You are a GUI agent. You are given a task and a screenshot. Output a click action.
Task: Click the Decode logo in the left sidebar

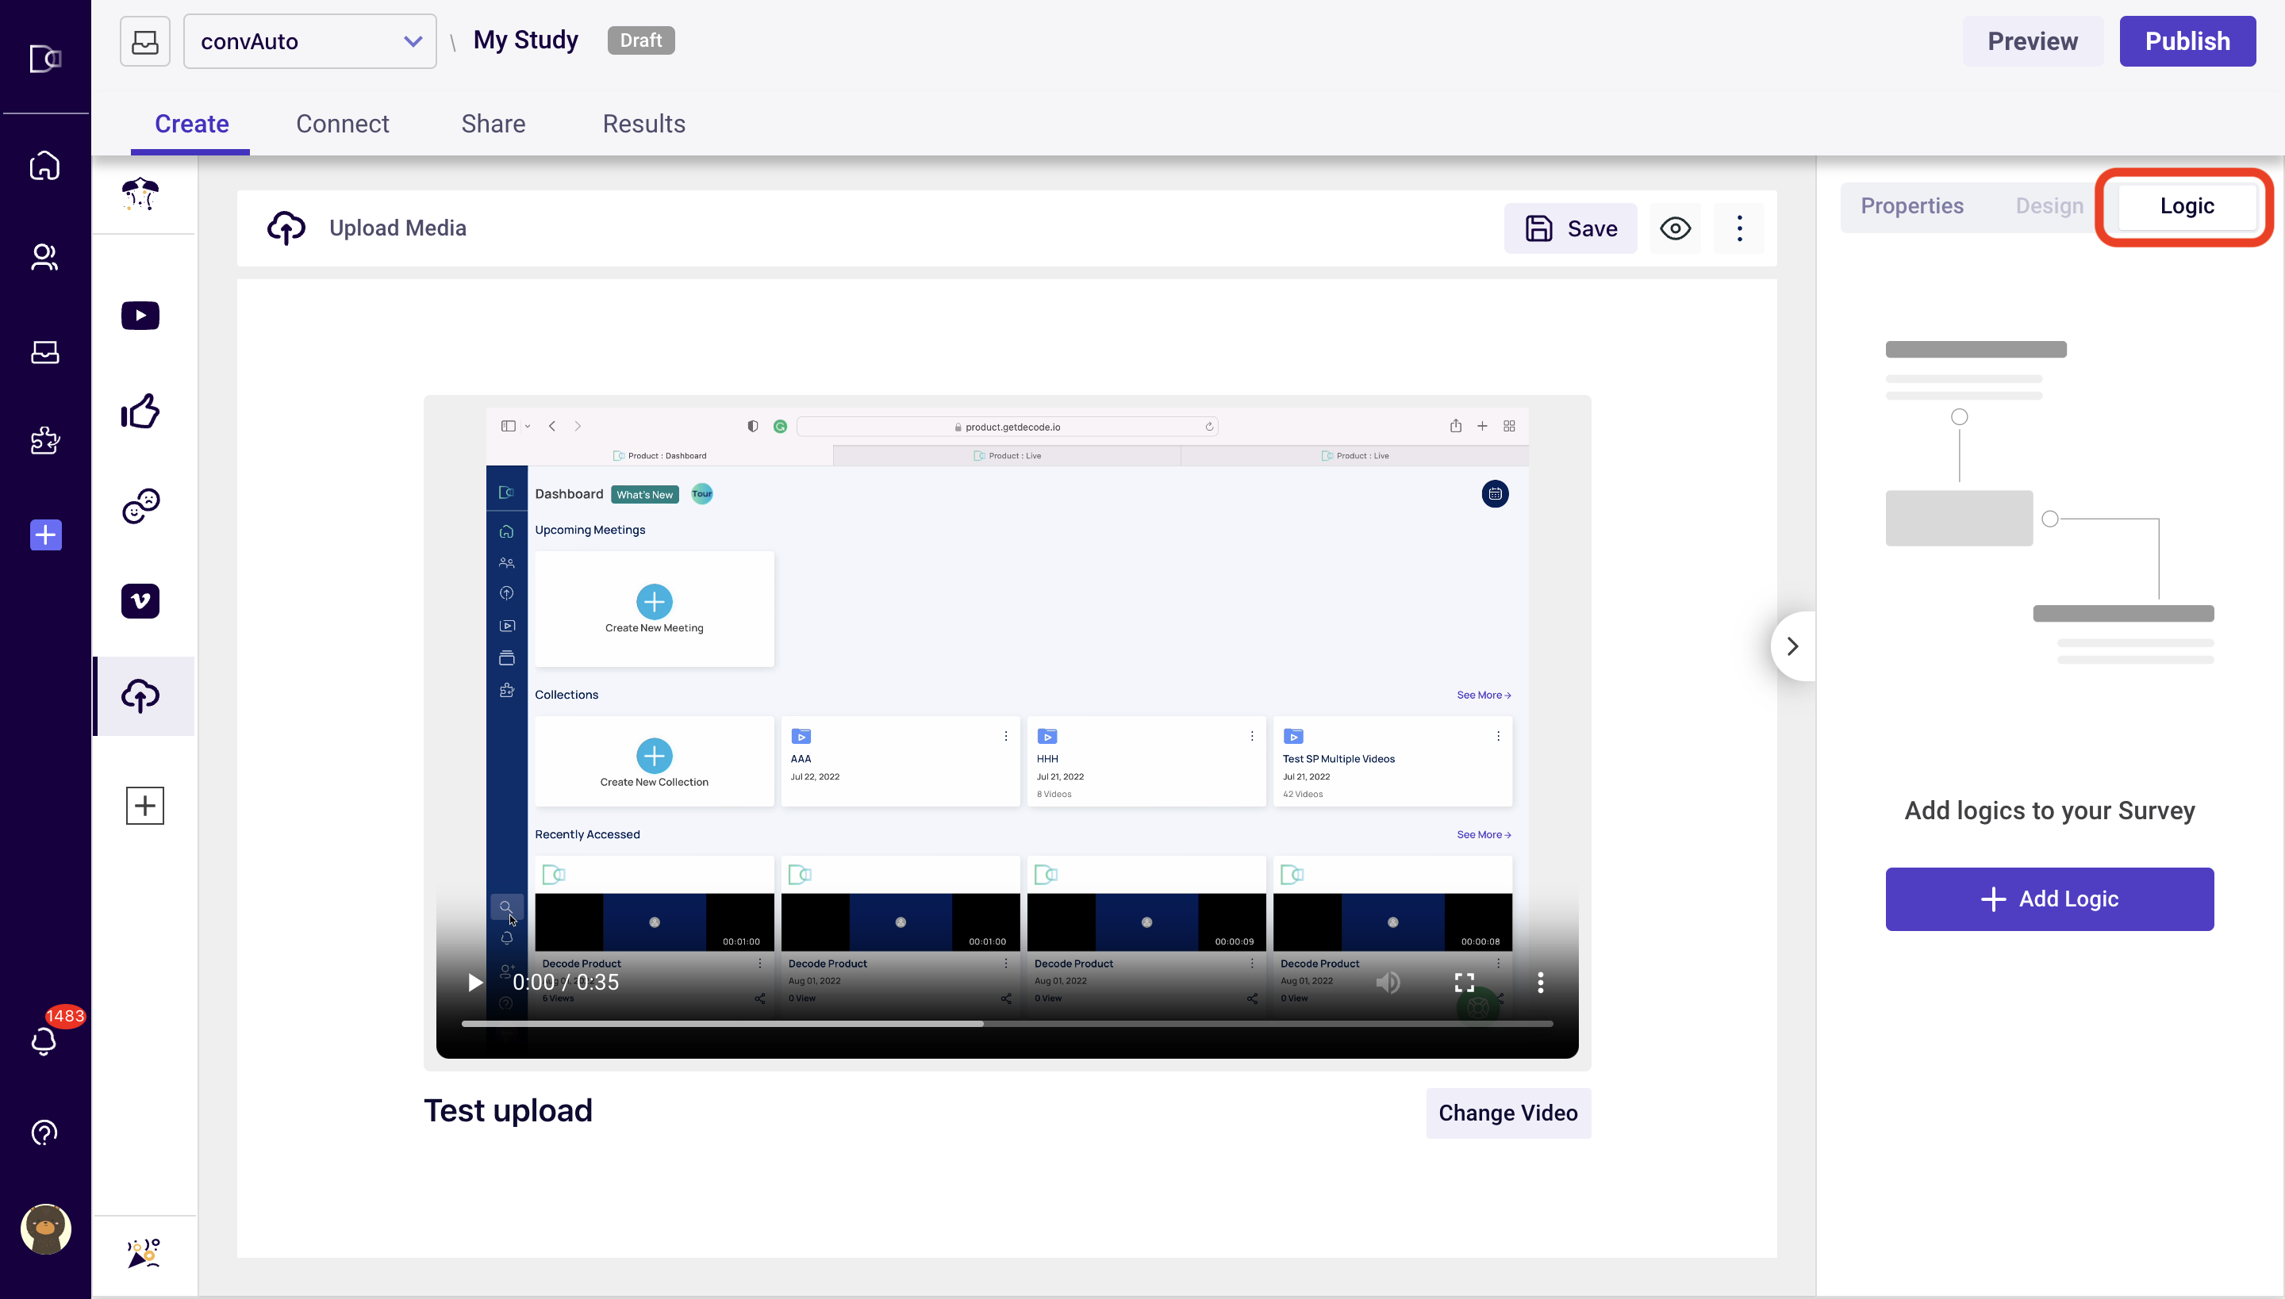pos(44,59)
